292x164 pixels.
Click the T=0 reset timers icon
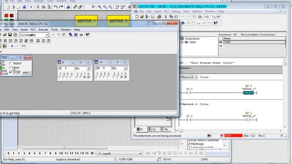click(23, 46)
